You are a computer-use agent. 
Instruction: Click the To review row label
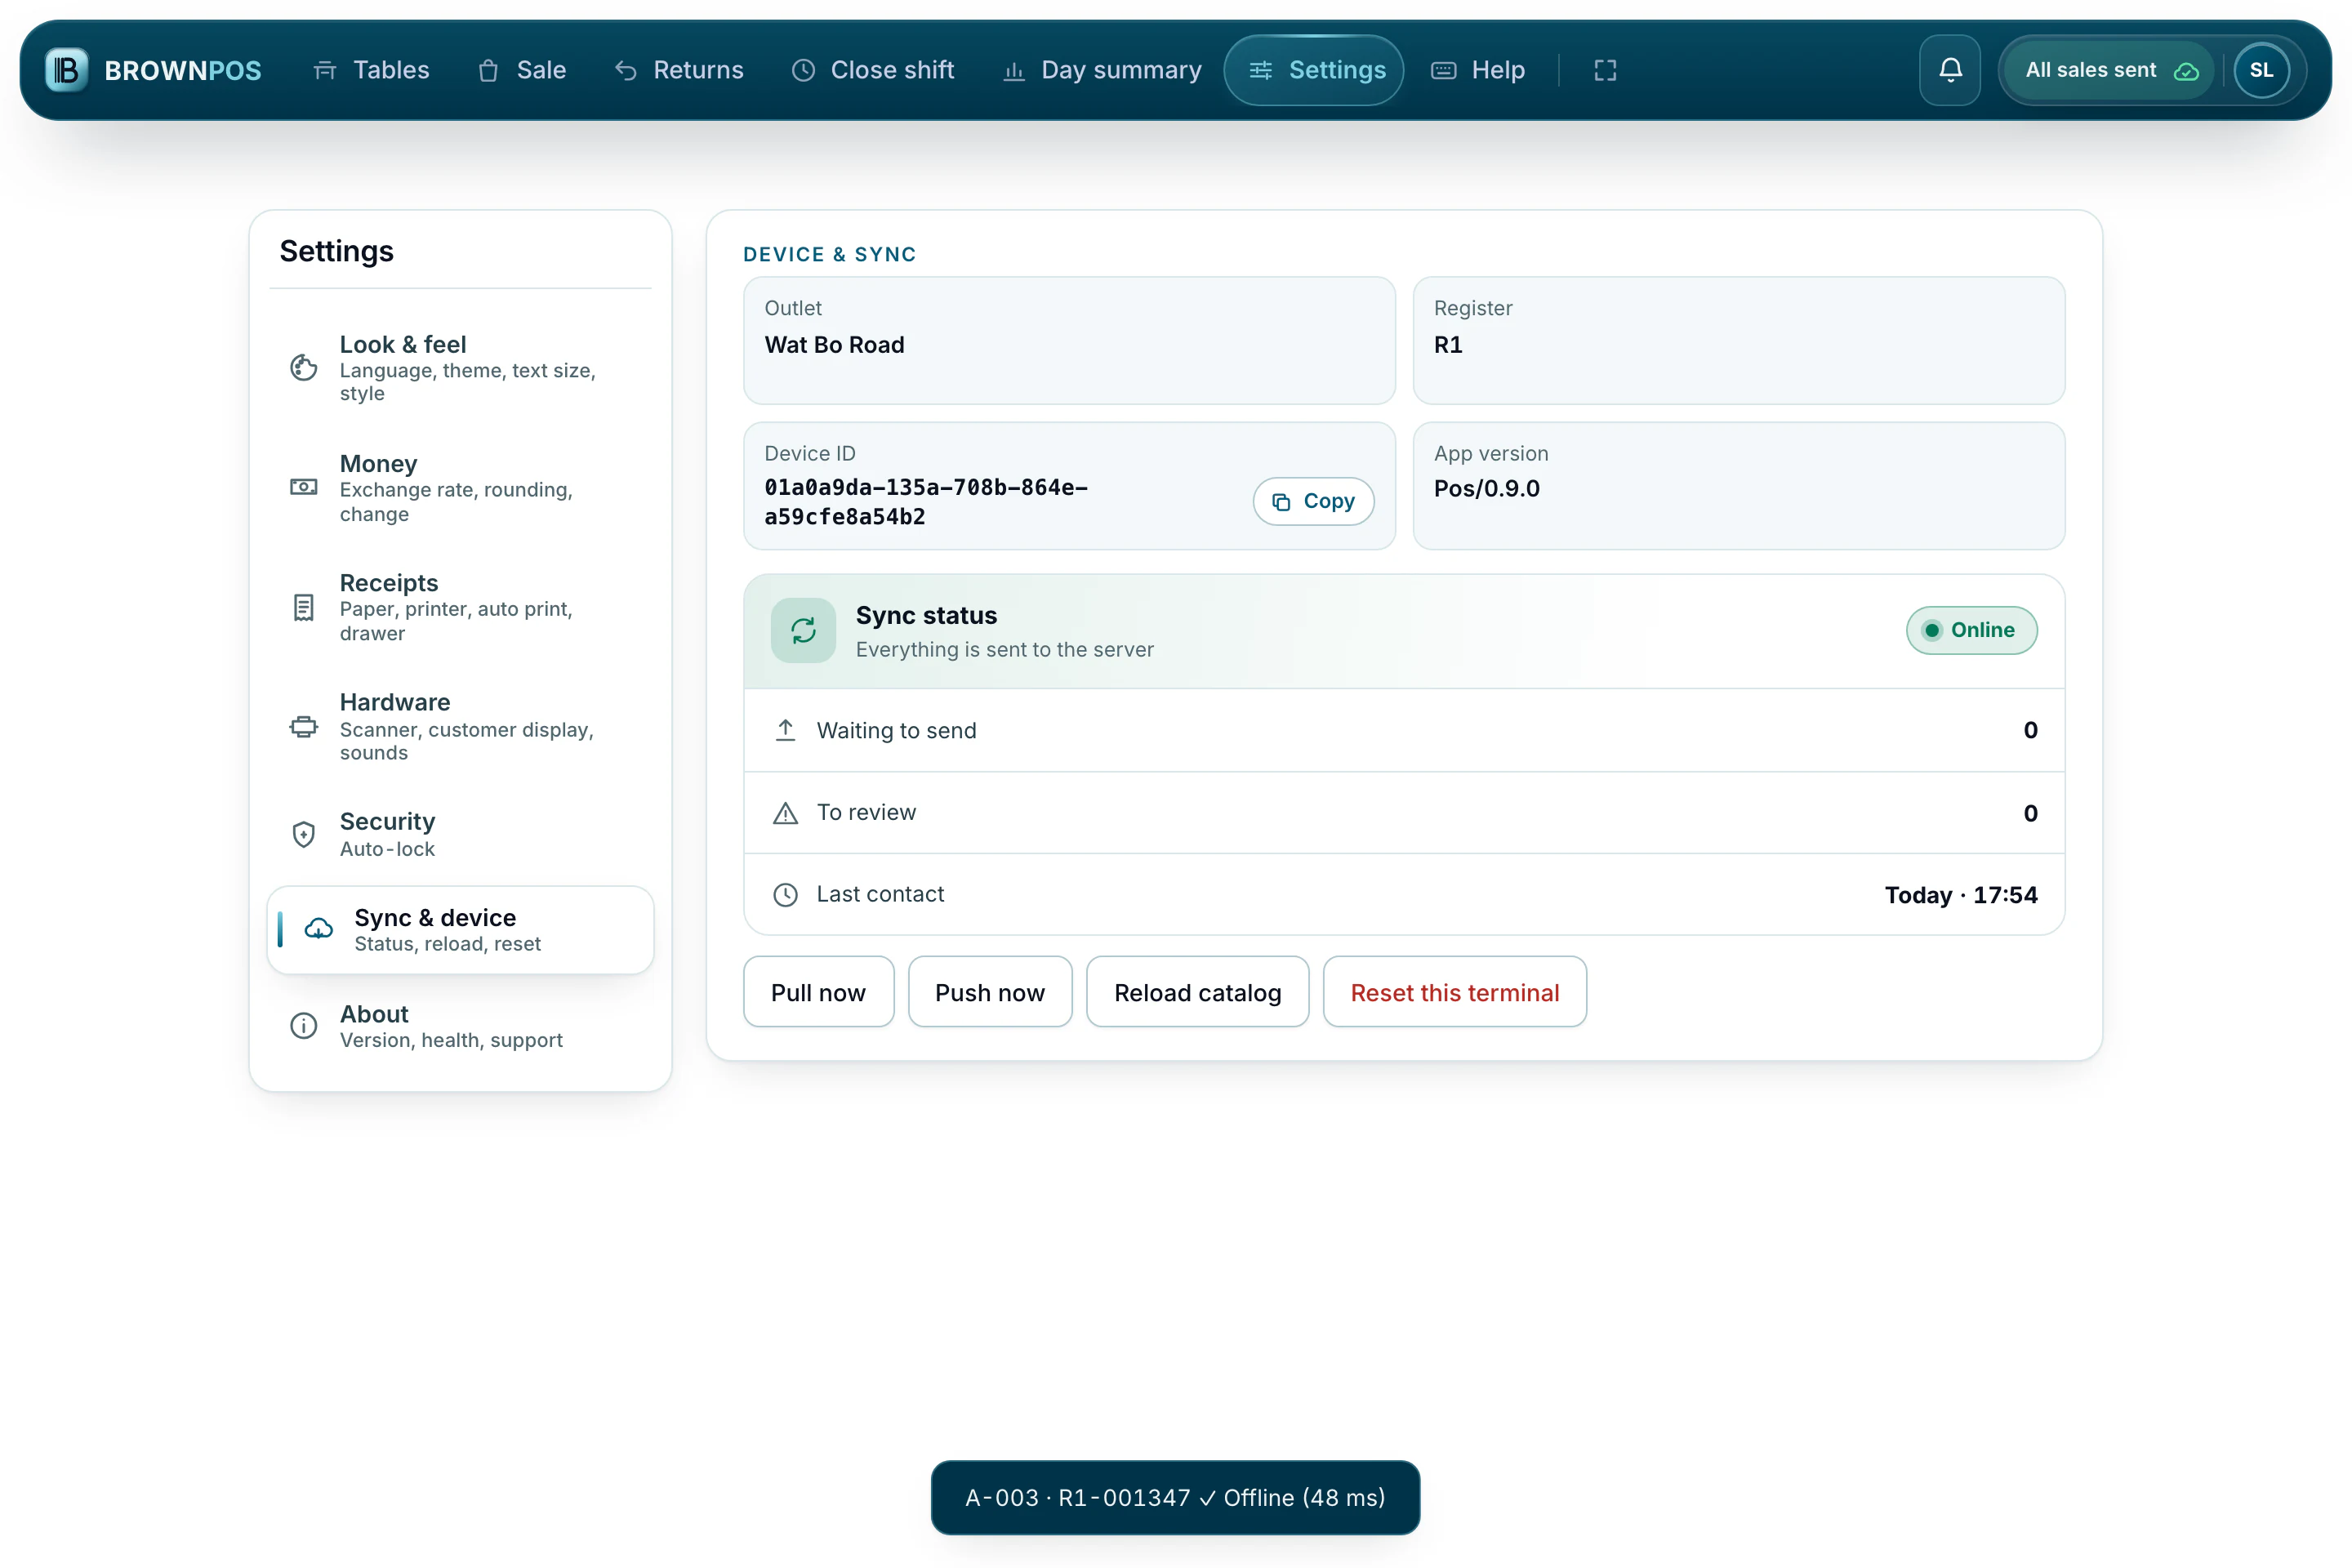[866, 813]
